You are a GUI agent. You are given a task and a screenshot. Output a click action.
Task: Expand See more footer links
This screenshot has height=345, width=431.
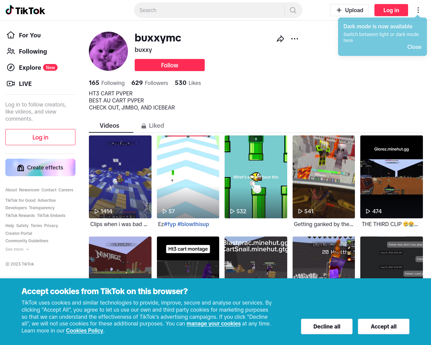click(x=17, y=249)
